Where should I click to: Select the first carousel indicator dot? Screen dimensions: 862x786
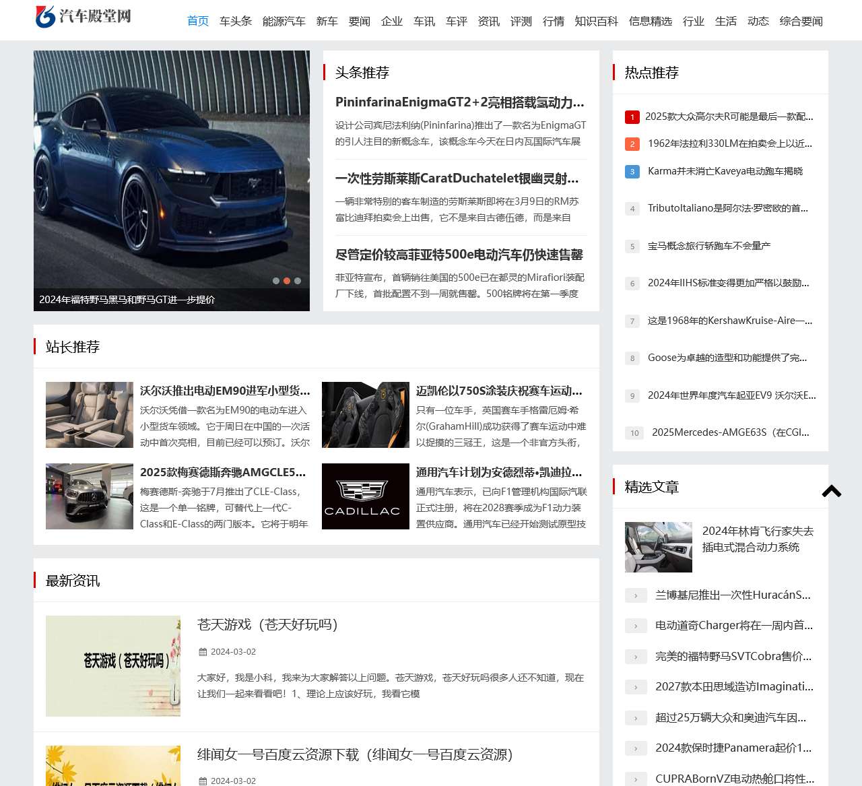[276, 281]
